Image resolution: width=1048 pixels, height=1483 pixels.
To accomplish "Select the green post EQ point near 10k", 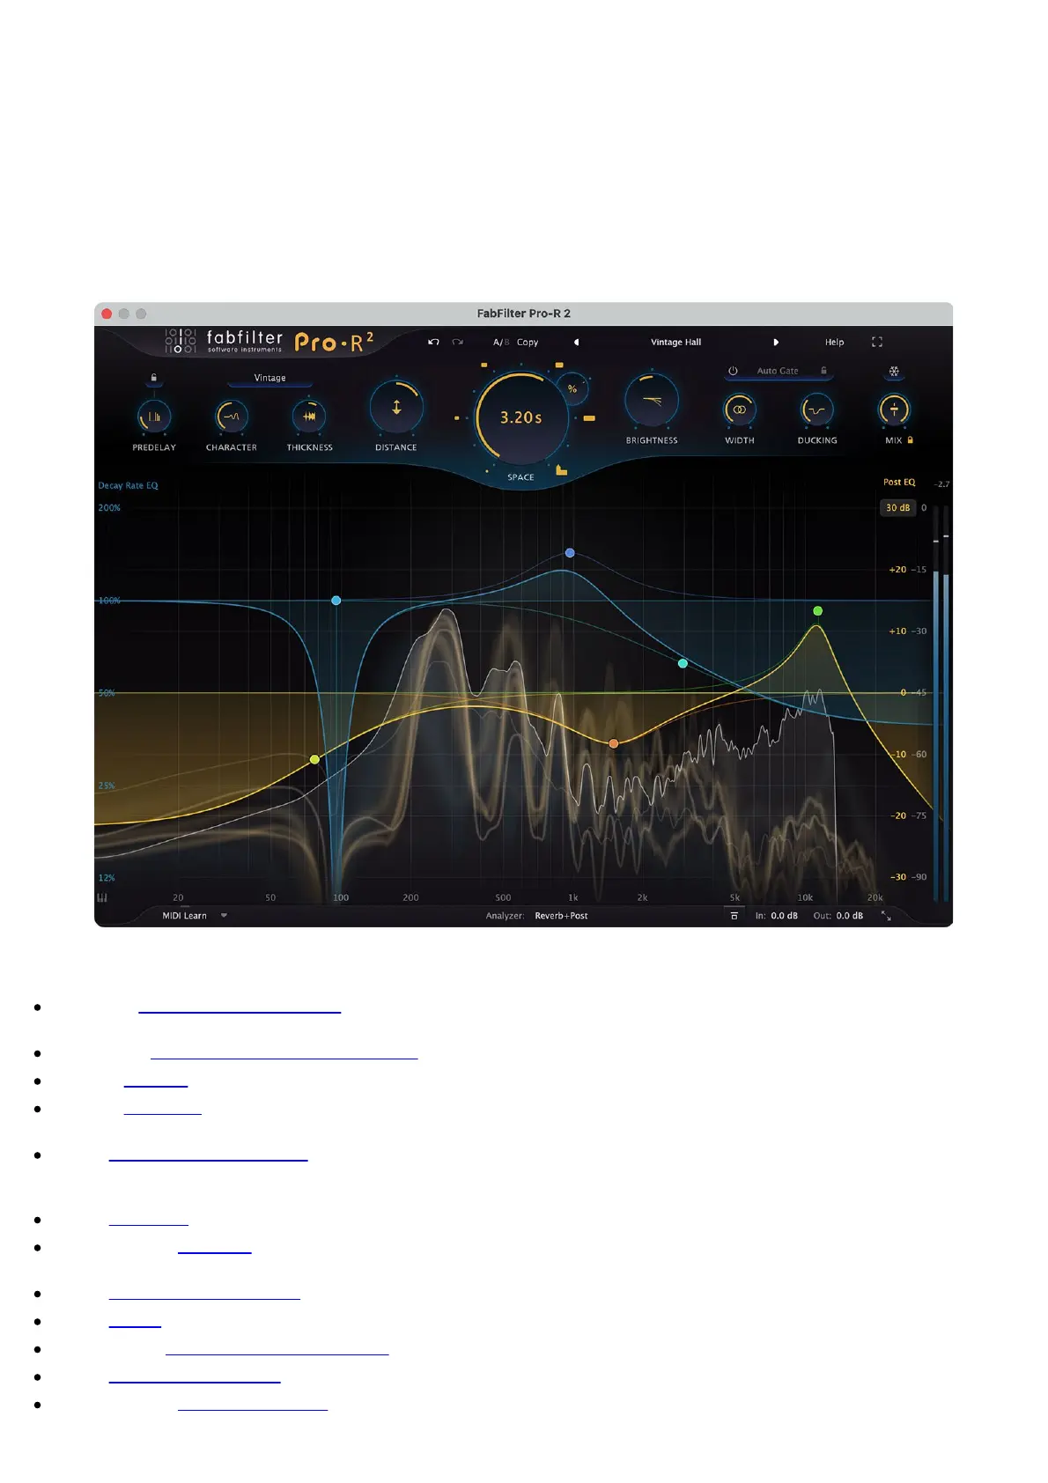I will (817, 610).
